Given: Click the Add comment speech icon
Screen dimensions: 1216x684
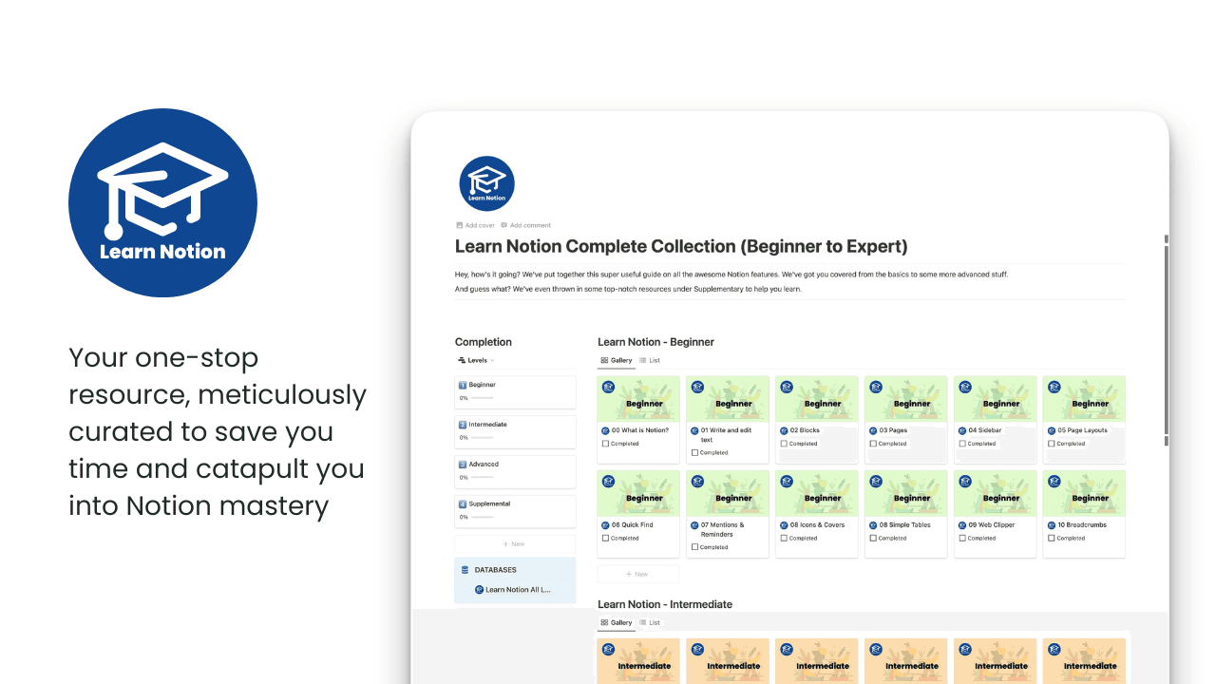Looking at the screenshot, I should [x=504, y=225].
